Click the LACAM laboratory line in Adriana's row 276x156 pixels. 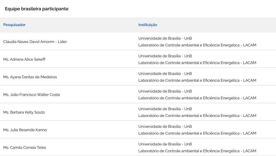[197, 63]
